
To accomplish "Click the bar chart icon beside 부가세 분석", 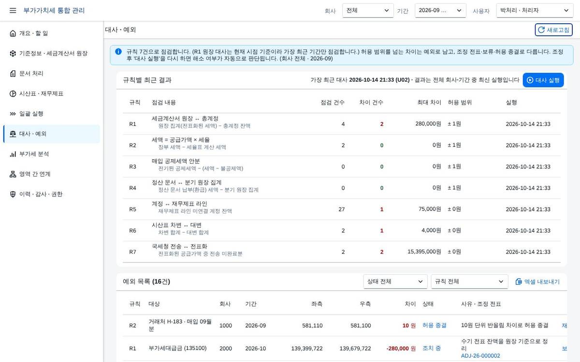I will tap(13, 154).
